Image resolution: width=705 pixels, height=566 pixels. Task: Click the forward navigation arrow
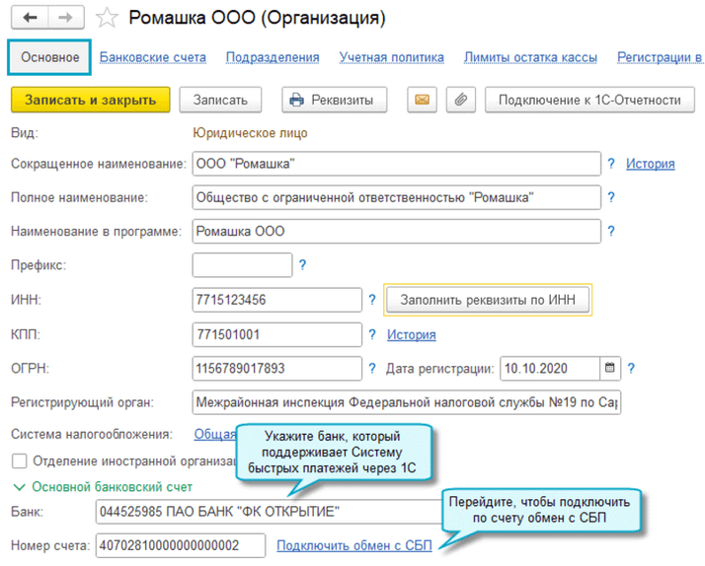pyautogui.click(x=65, y=18)
